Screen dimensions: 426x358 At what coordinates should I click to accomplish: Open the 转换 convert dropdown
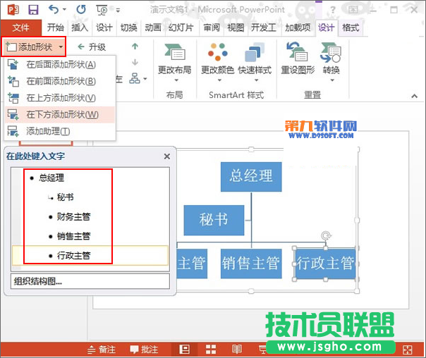(331, 63)
